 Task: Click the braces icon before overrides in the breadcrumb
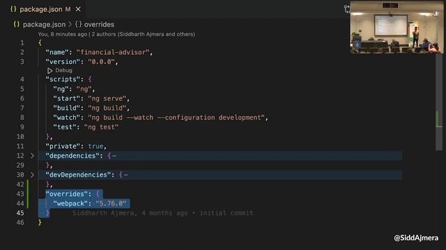78,24
